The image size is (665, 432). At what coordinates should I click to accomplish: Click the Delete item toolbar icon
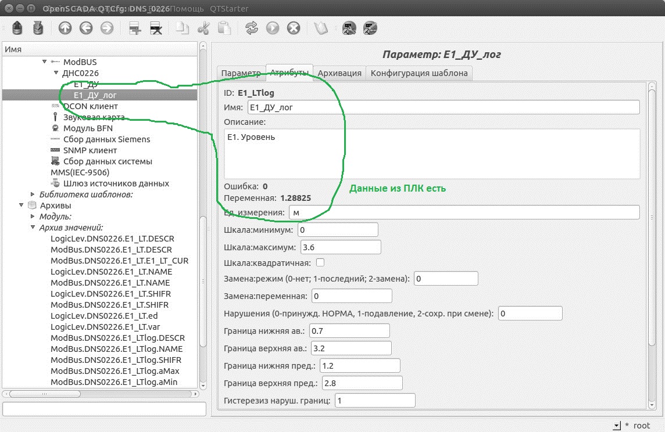(x=156, y=28)
